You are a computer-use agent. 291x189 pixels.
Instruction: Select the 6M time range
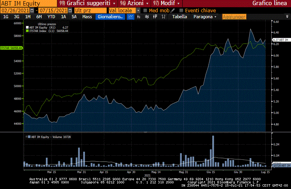click(39, 17)
